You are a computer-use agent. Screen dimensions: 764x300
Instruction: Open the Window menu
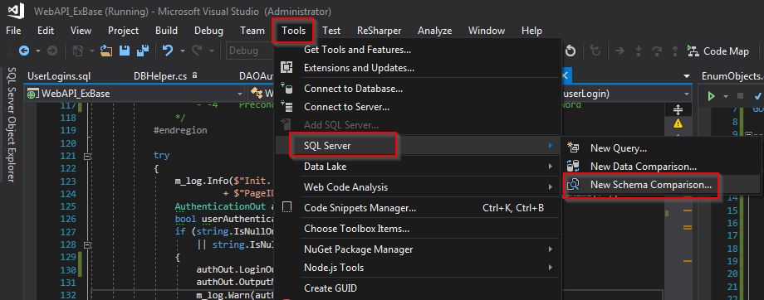coord(487,31)
